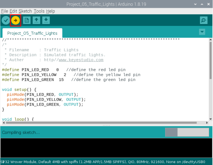Click the ESP32 Wrover Module board status bar
The height and width of the screenshot is (165, 213).
click(x=103, y=162)
